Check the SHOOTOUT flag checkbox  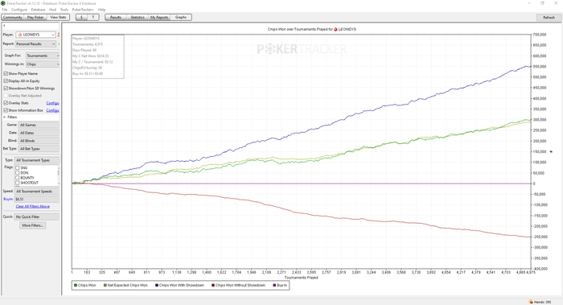click(x=17, y=183)
